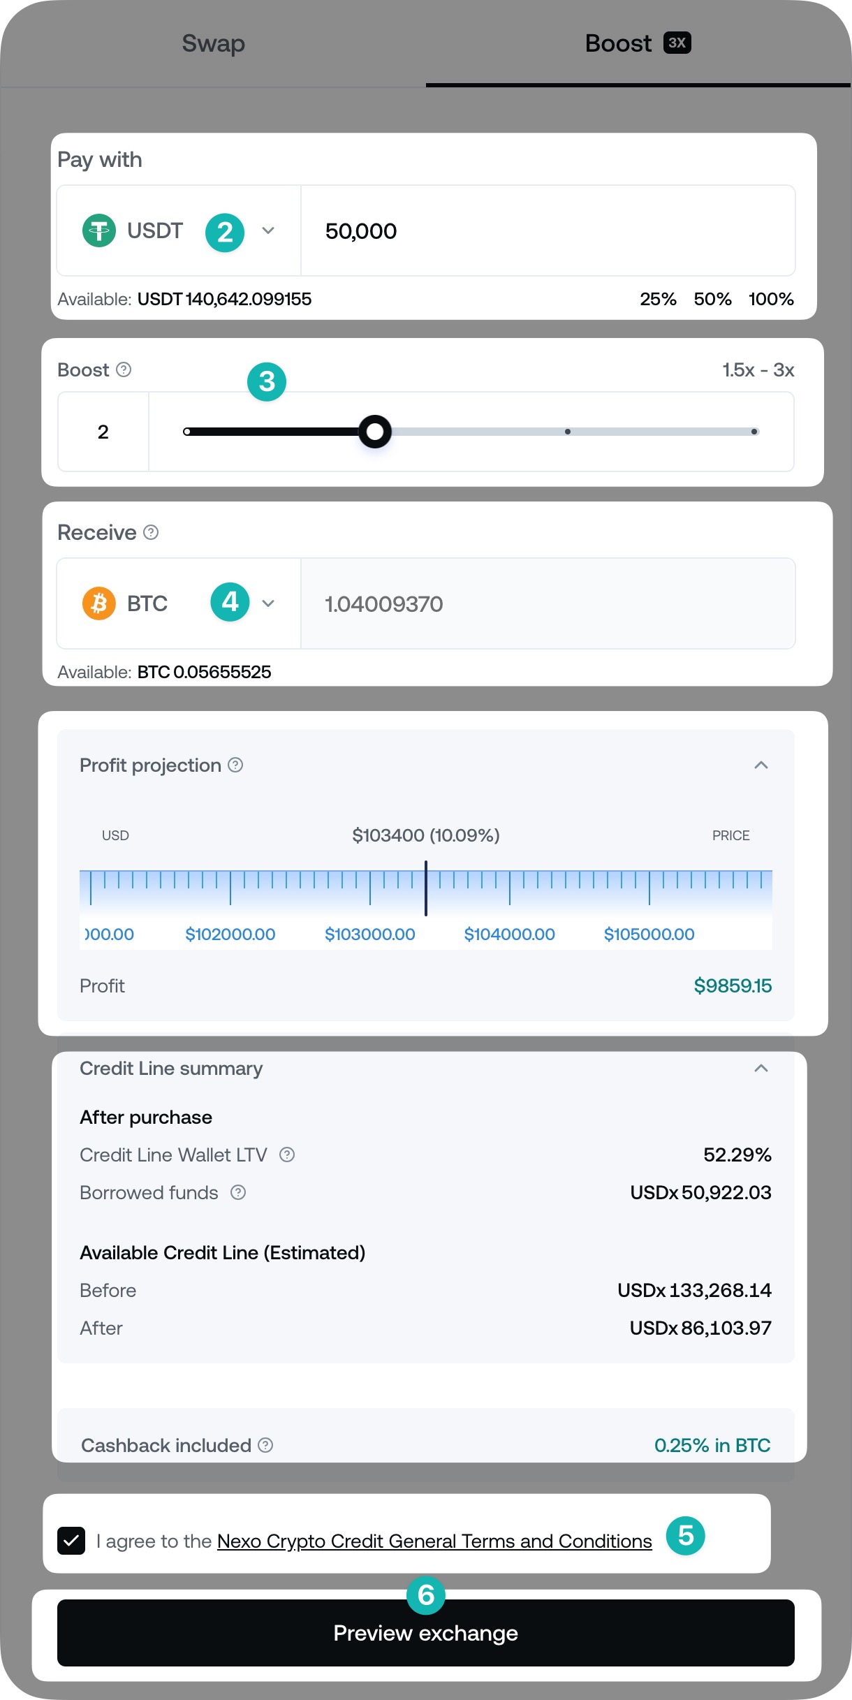The image size is (852, 1700).
Task: Open the BTC receive currency dropdown
Action: click(268, 603)
